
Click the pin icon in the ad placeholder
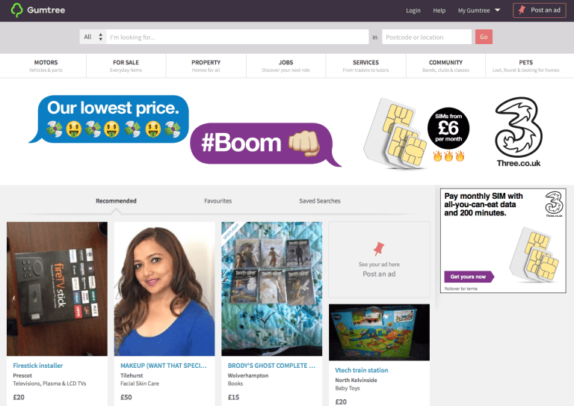click(x=379, y=247)
